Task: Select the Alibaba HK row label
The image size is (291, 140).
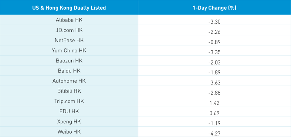Action: (x=69, y=20)
